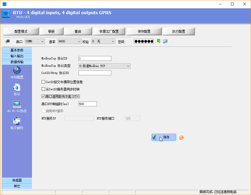The height and width of the screenshot is (195, 251).
Task: Select the 协议 globe document icon
Action: (17, 88)
